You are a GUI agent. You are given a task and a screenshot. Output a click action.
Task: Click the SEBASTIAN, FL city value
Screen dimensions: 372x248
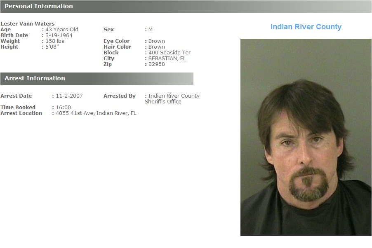(x=167, y=58)
